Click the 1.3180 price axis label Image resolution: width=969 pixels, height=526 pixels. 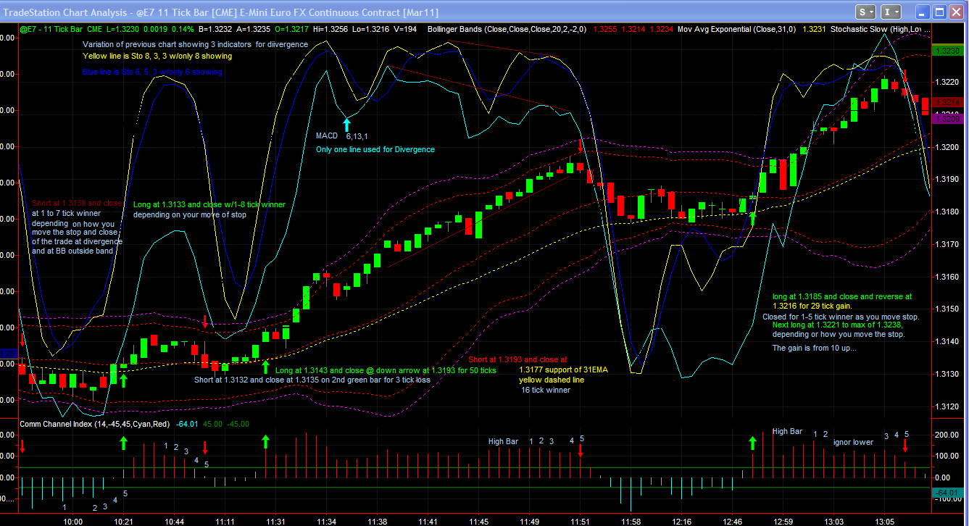tap(947, 212)
